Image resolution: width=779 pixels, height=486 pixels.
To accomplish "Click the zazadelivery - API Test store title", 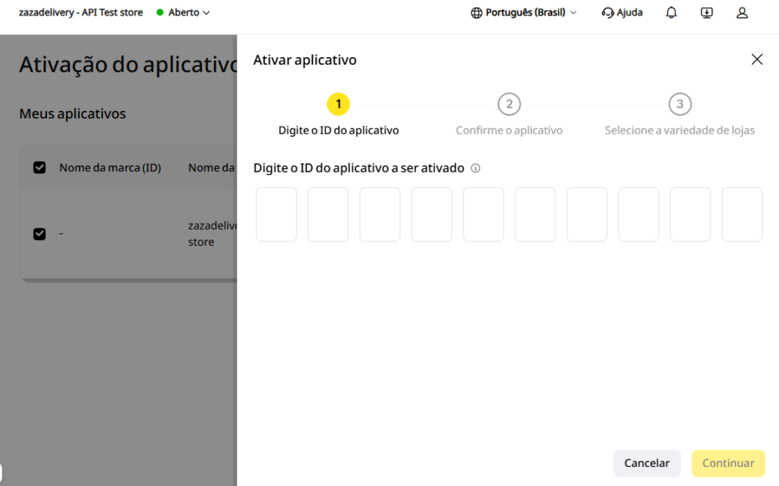I will click(81, 12).
